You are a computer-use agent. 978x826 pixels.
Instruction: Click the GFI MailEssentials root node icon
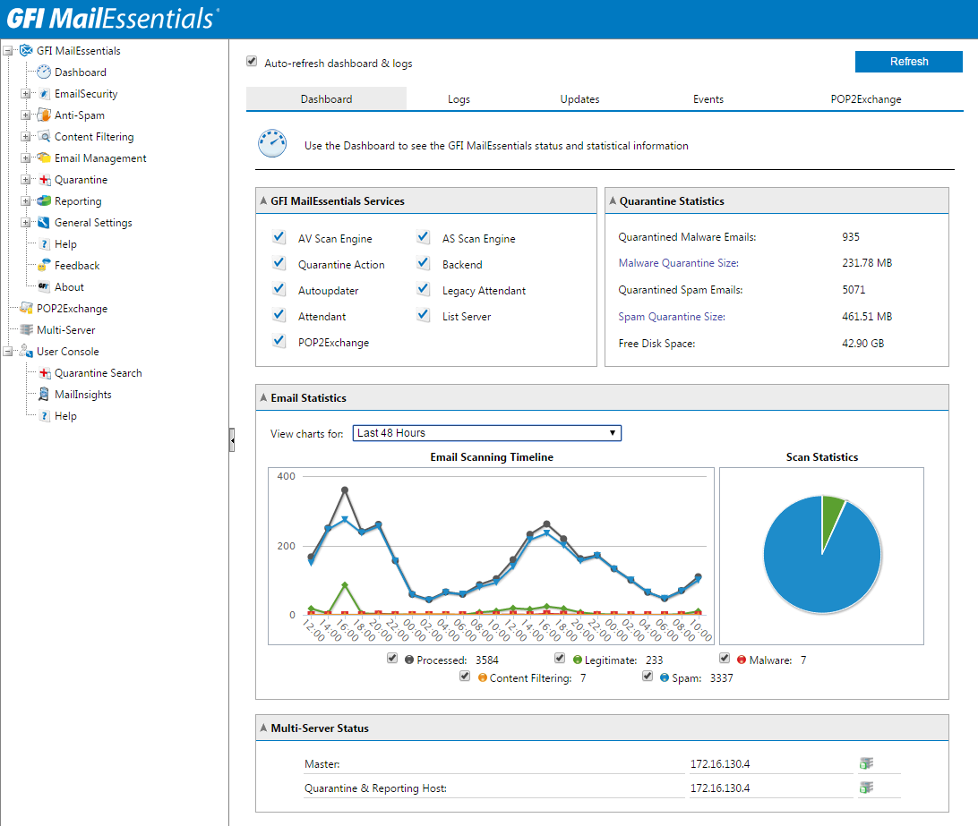coord(26,50)
